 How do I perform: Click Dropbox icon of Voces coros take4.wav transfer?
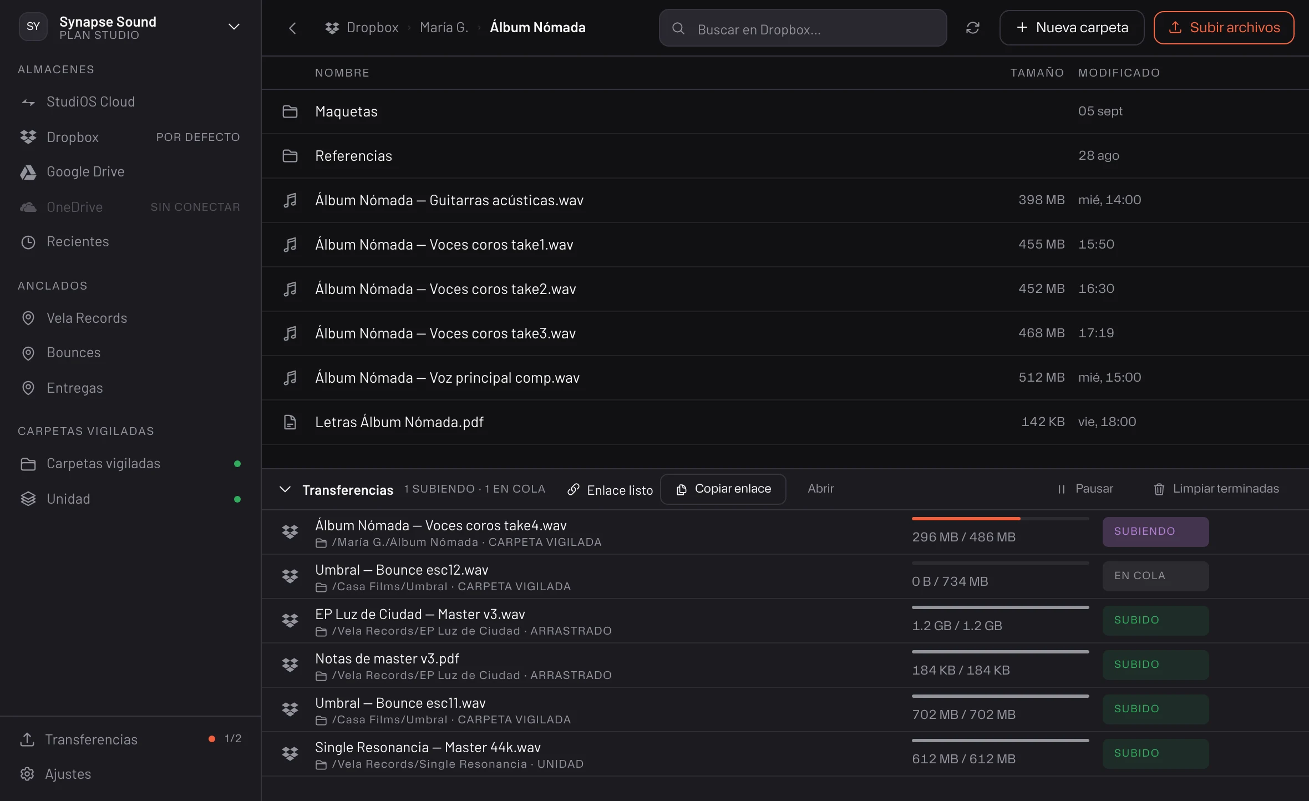pos(290,532)
